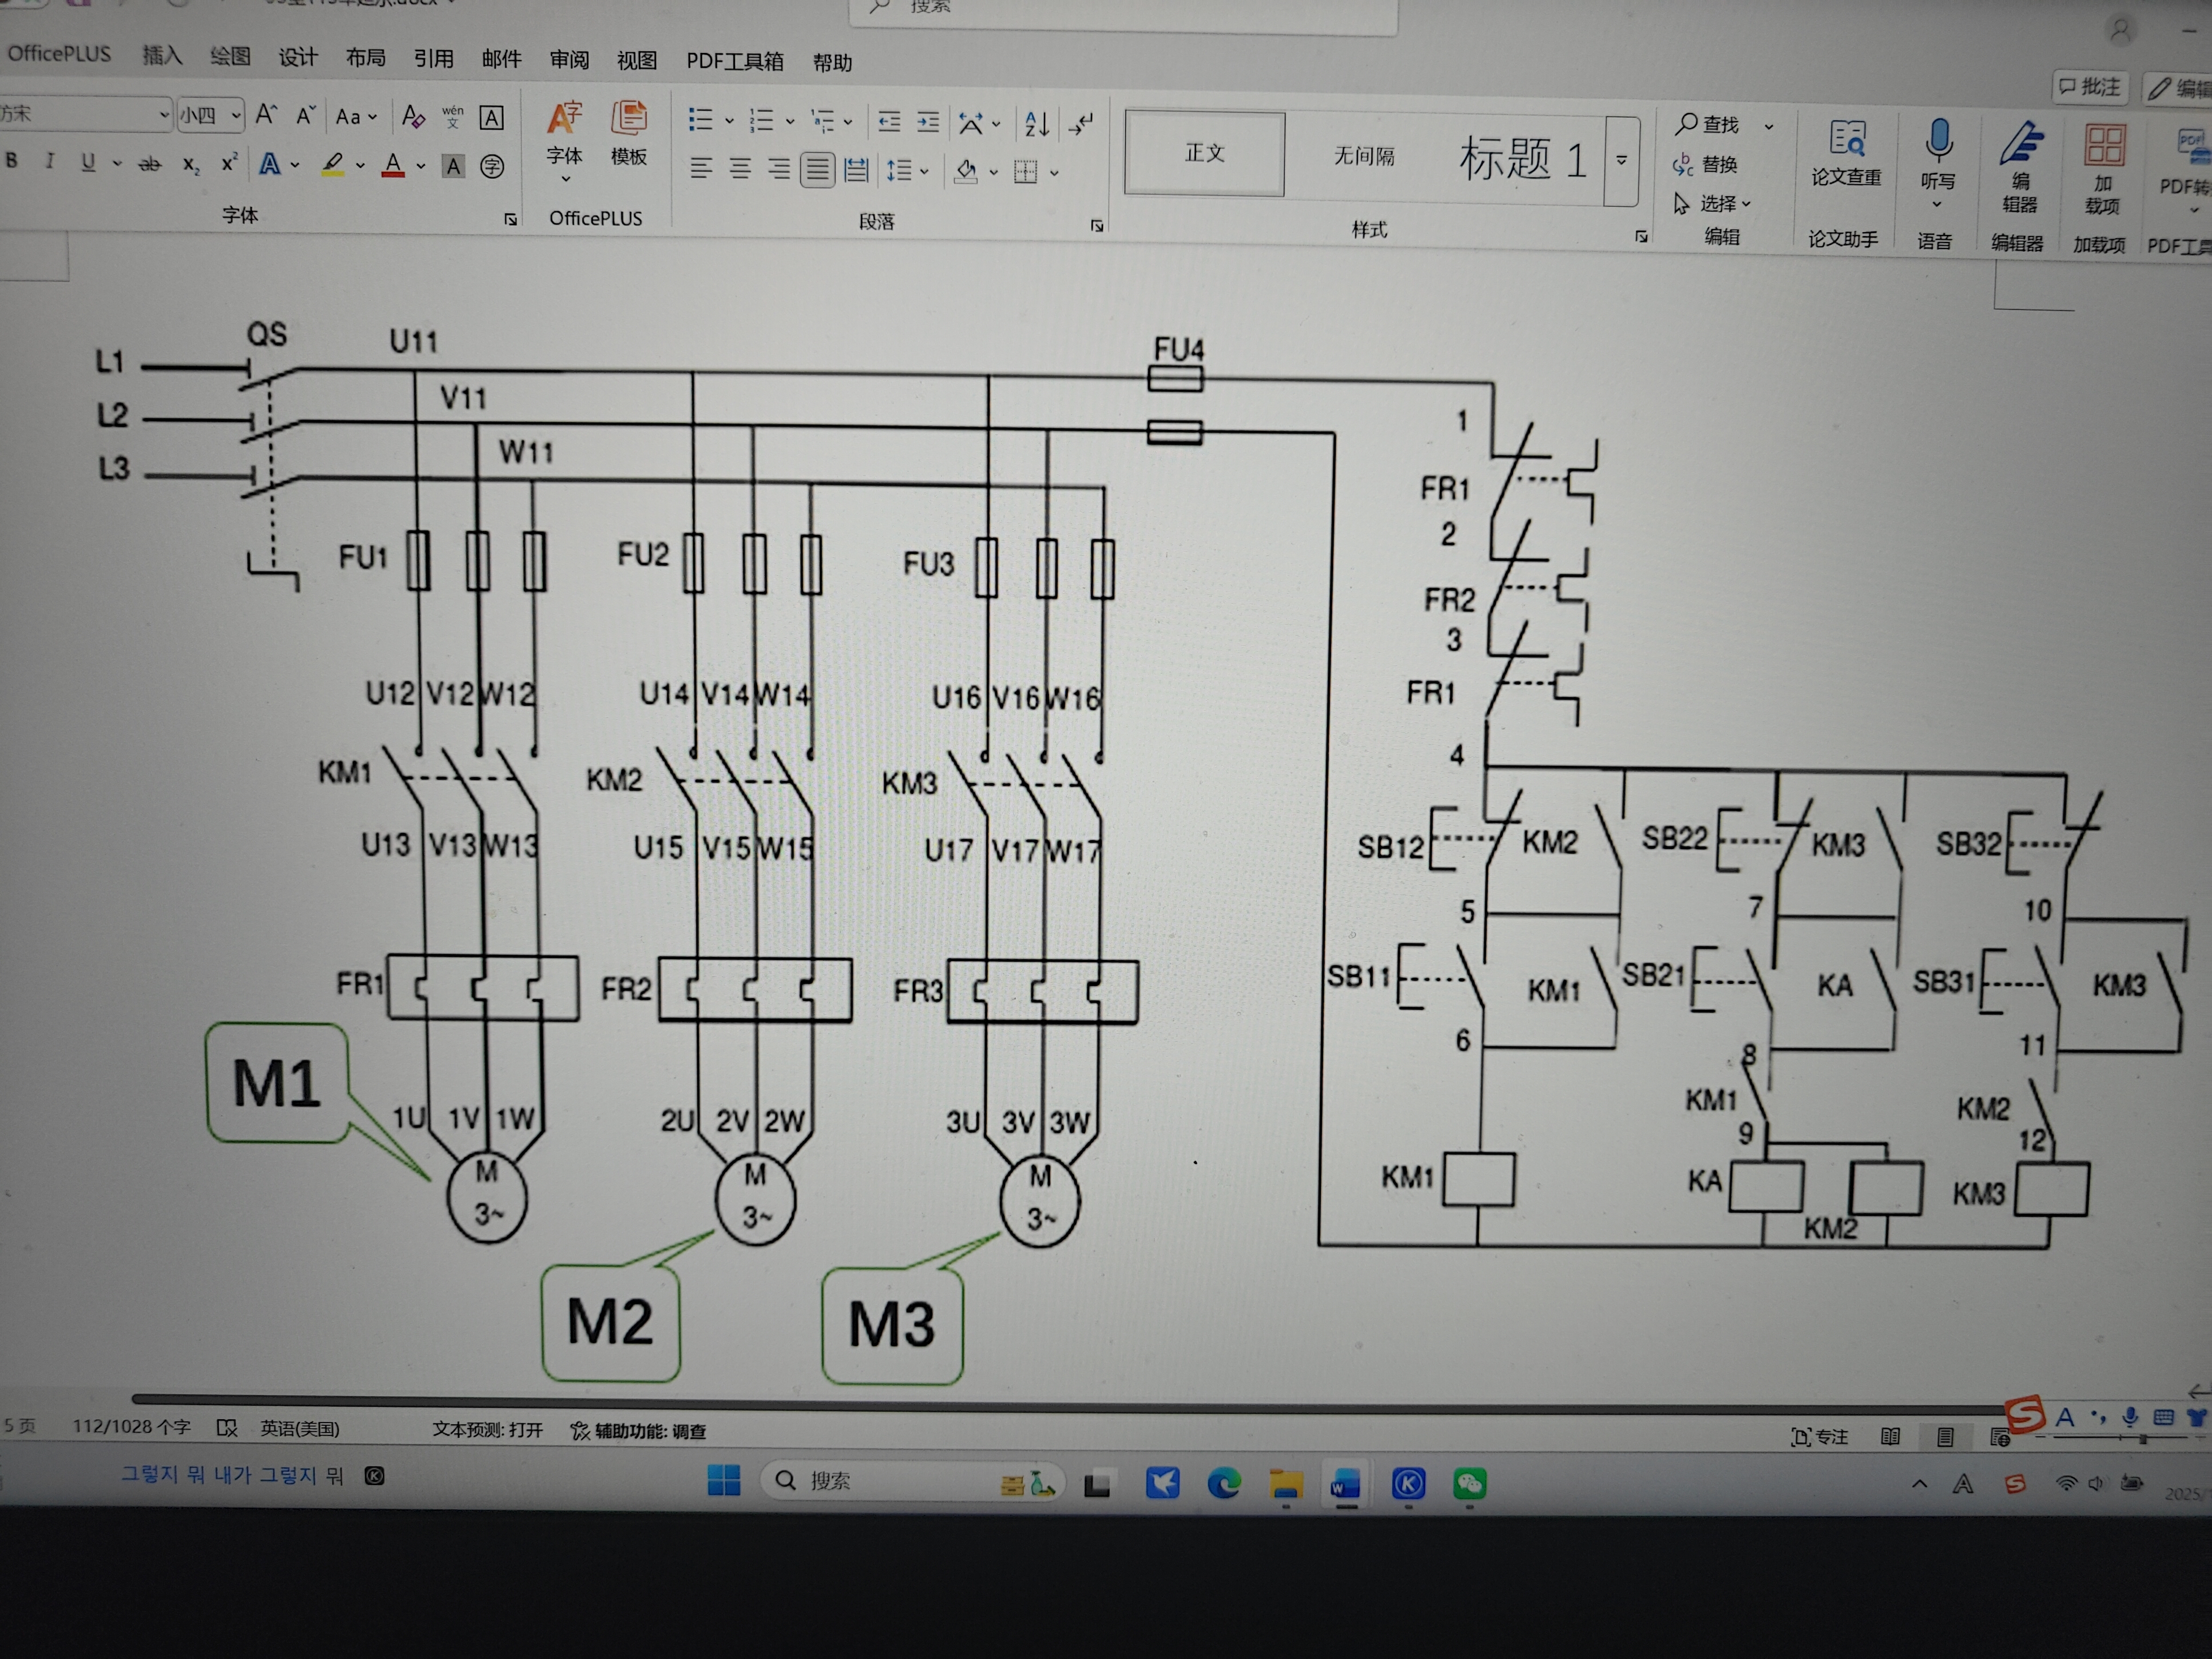Open the 小四 font size dropdown

[236, 117]
